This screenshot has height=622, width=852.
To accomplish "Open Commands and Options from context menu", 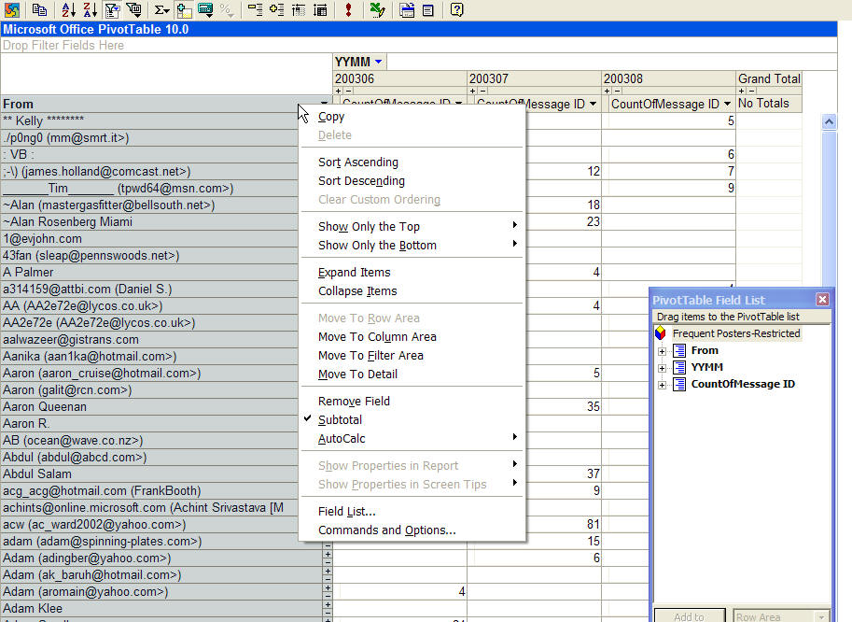I will point(386,530).
